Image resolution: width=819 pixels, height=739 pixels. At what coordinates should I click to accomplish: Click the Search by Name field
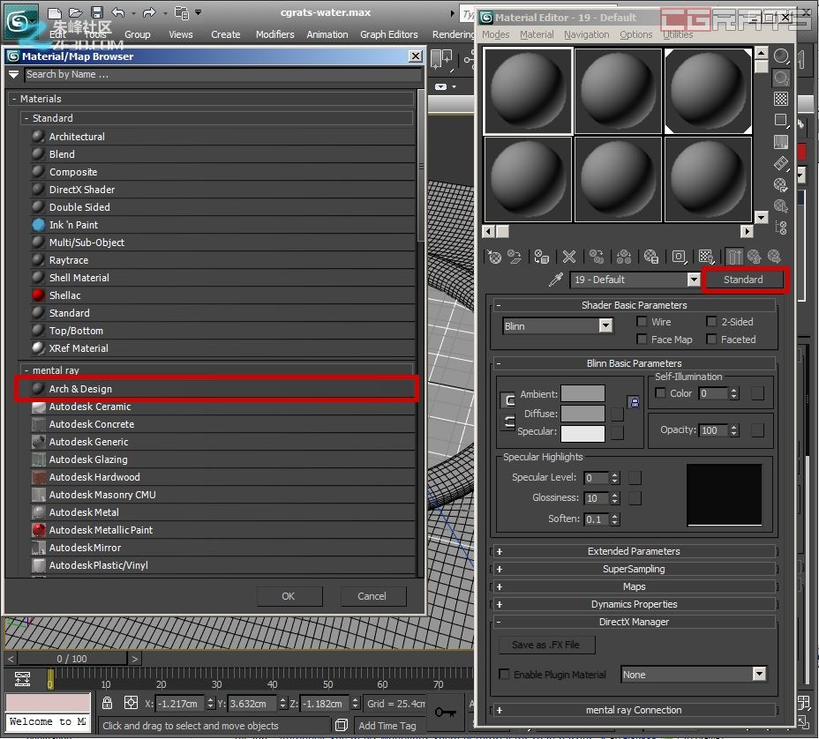coord(223,75)
